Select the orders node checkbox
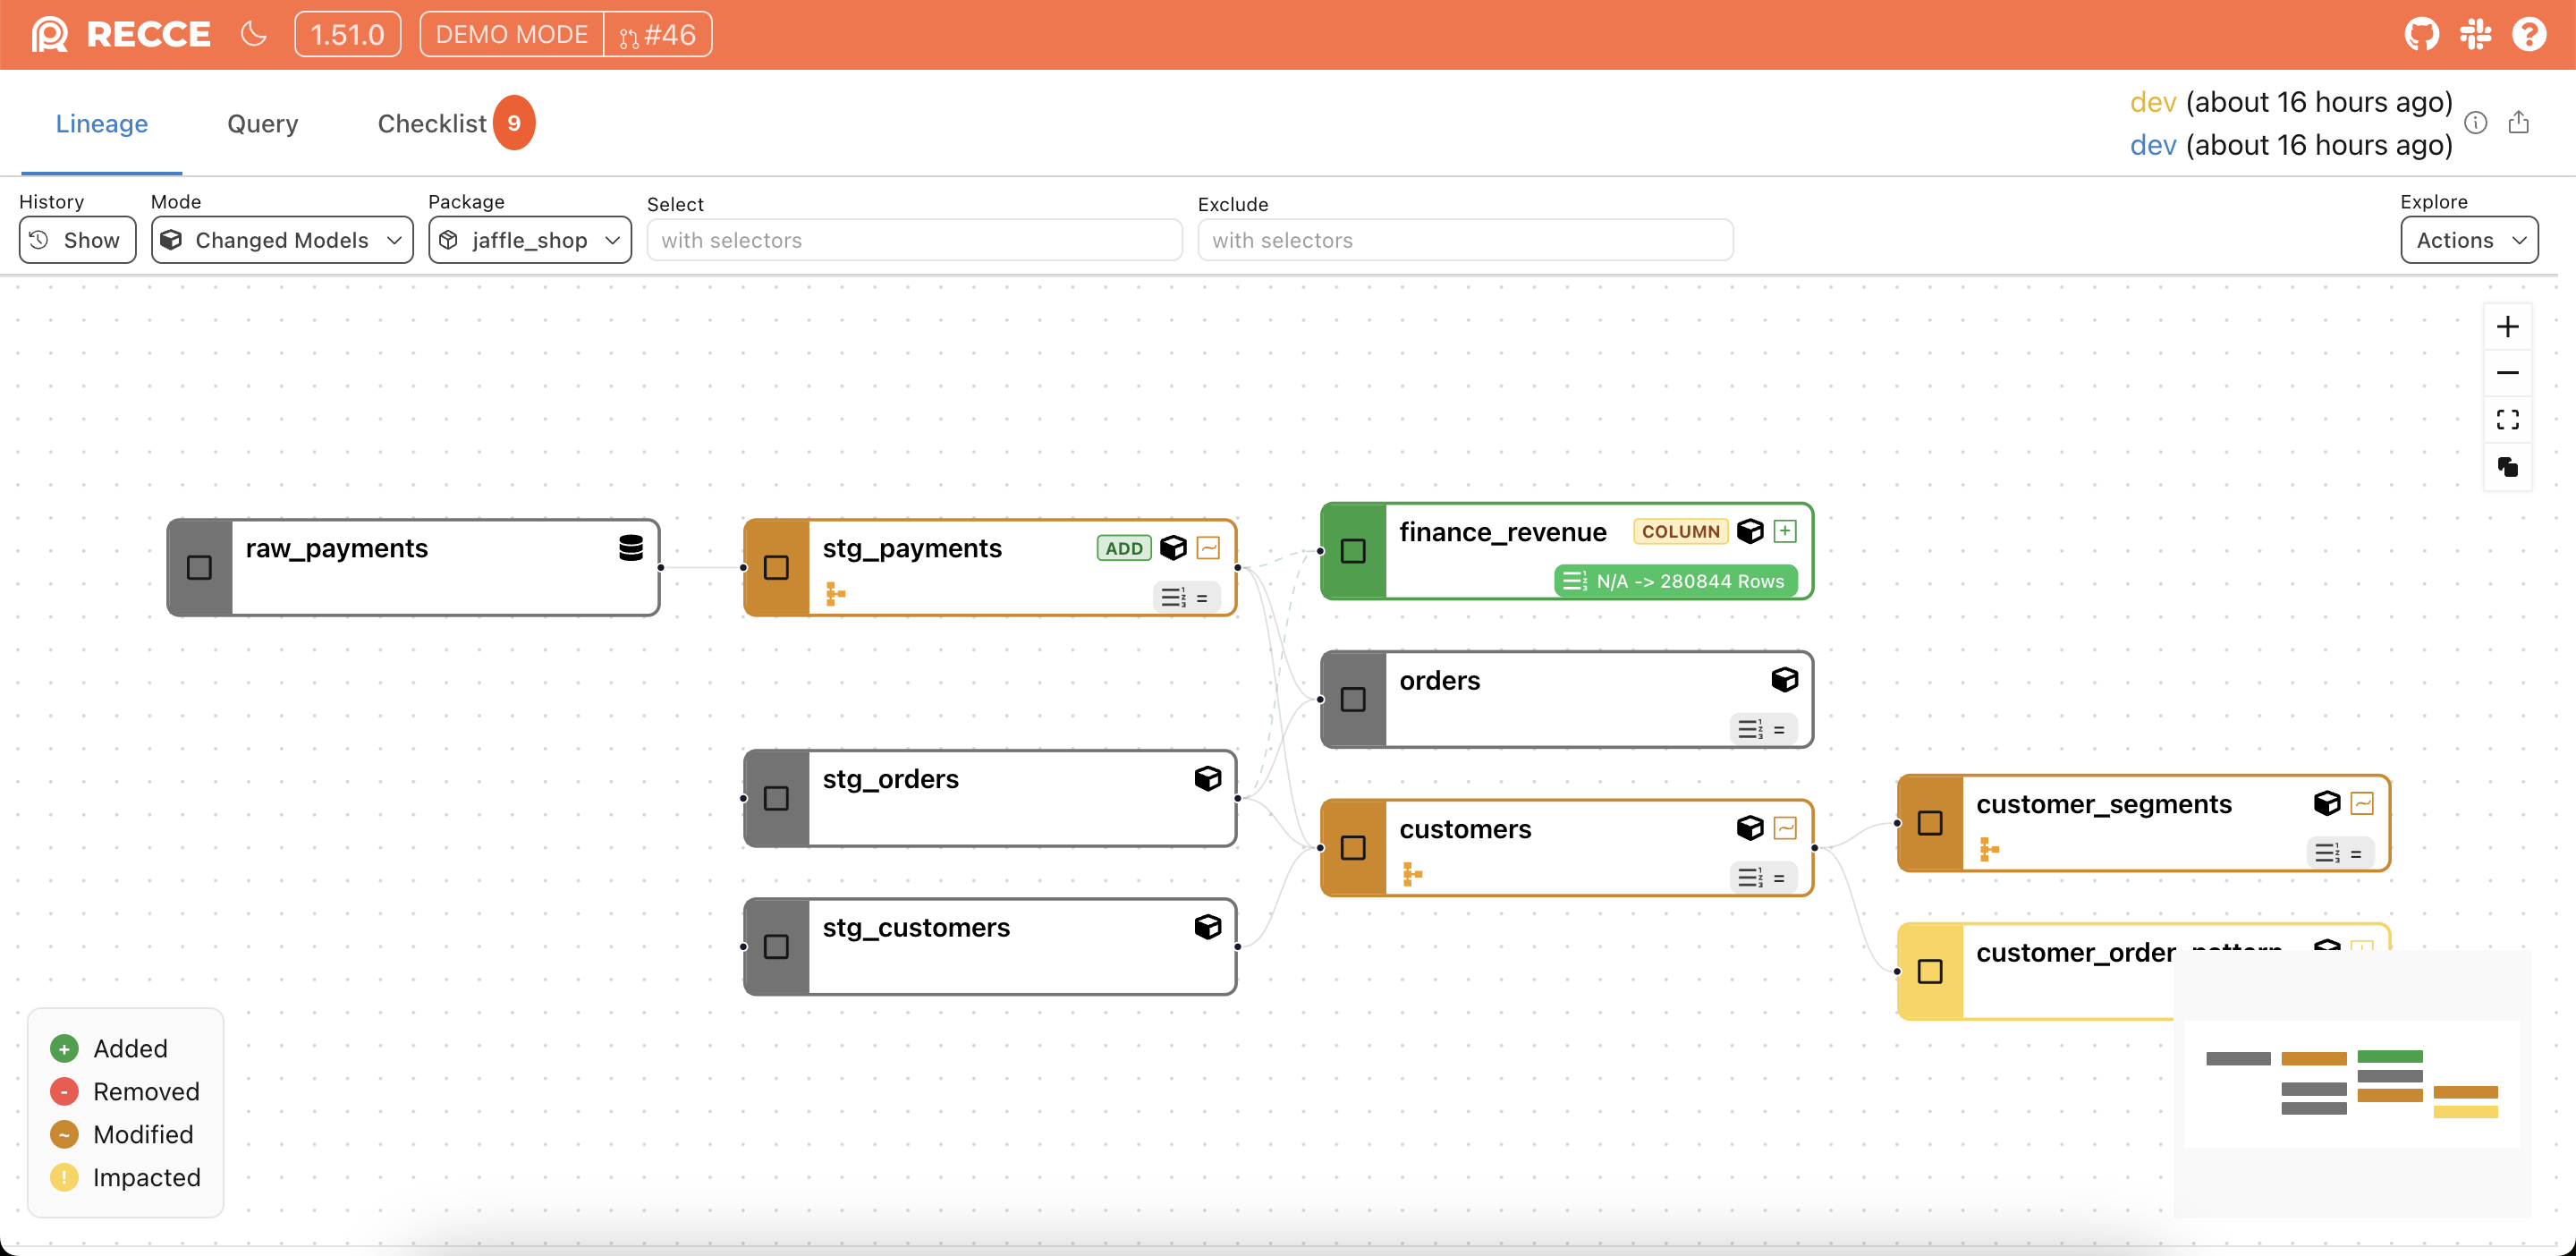 [x=1353, y=699]
